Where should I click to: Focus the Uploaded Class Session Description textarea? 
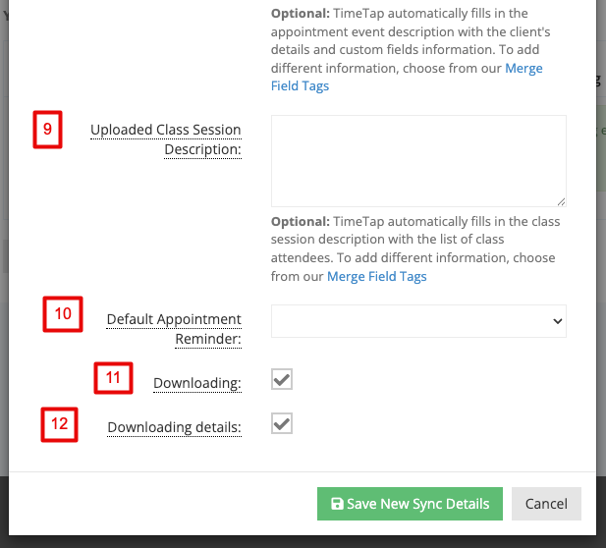tap(418, 161)
